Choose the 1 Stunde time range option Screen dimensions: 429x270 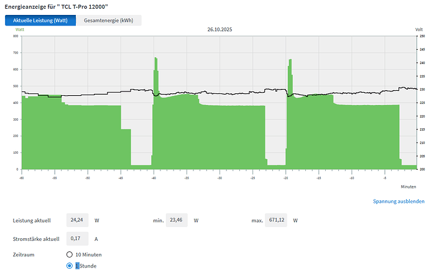point(70,266)
